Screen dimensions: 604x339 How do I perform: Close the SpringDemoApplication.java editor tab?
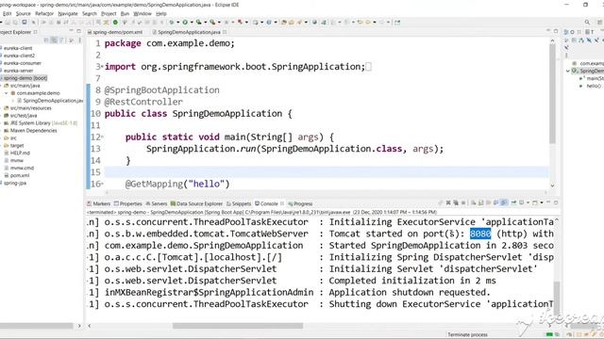(225, 32)
